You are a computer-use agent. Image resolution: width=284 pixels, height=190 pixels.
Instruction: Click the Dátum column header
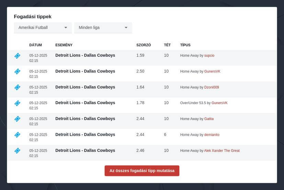tap(36, 45)
